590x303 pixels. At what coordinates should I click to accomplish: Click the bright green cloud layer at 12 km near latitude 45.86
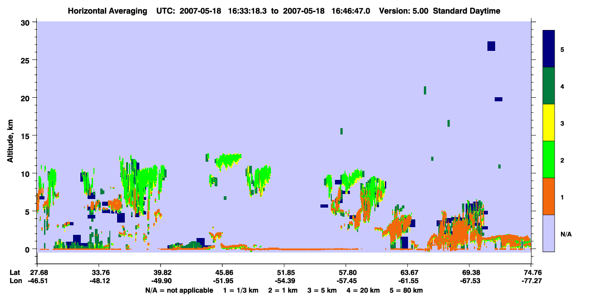click(228, 160)
